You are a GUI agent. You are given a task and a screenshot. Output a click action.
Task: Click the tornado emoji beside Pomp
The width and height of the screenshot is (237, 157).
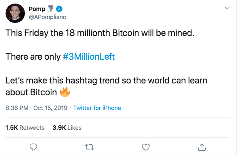50,9
